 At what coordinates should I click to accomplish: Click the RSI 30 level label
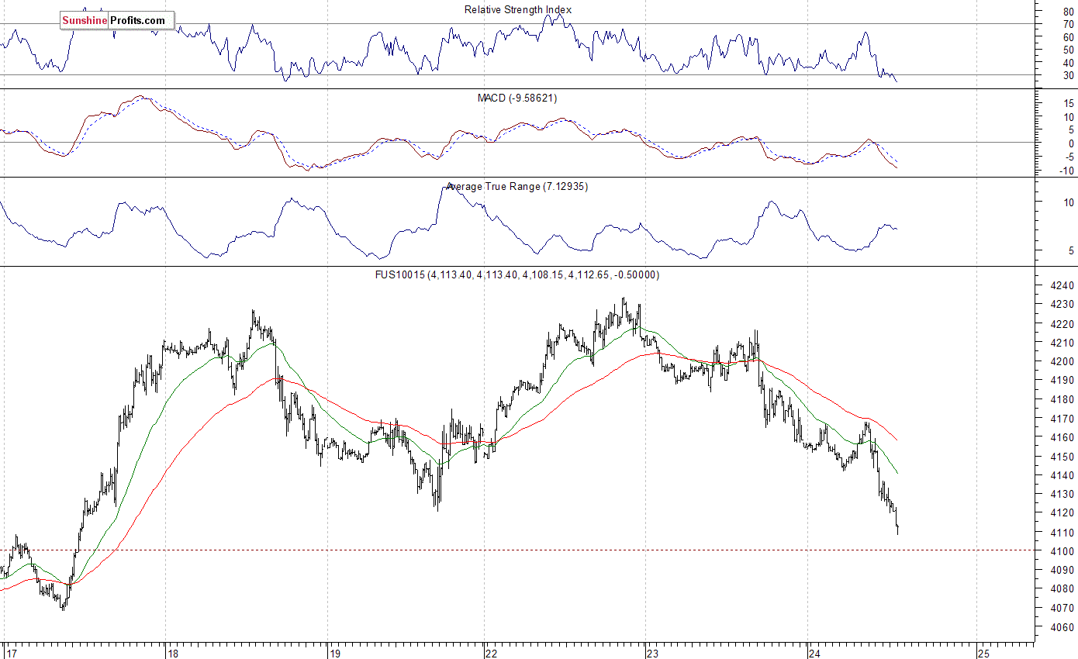1069,75
